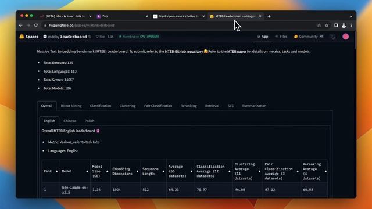
Task: Bookmark page with the star icon
Action: 327,26
